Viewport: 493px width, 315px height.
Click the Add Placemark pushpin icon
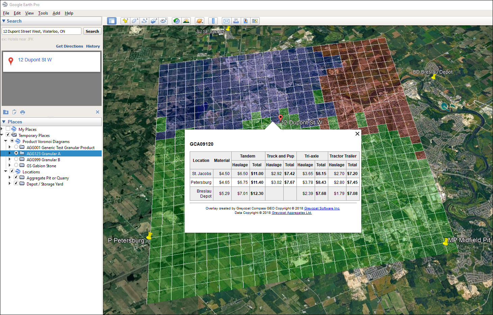pyautogui.click(x=125, y=21)
